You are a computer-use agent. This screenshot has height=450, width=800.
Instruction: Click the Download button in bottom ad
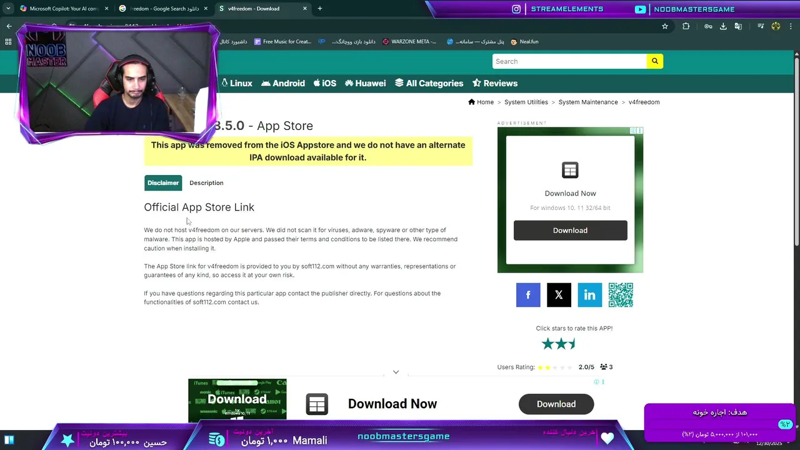tap(556, 404)
